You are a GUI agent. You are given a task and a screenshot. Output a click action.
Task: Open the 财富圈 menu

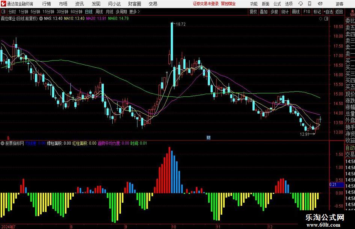[x=134, y=4]
